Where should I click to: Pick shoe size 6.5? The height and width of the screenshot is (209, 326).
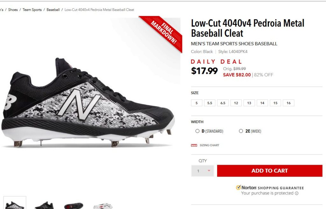click(x=223, y=103)
